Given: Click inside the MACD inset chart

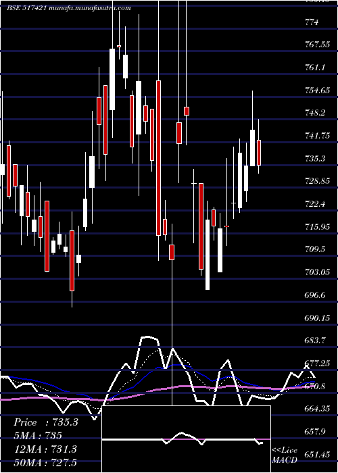Looking at the screenshot, I should click(186, 439).
